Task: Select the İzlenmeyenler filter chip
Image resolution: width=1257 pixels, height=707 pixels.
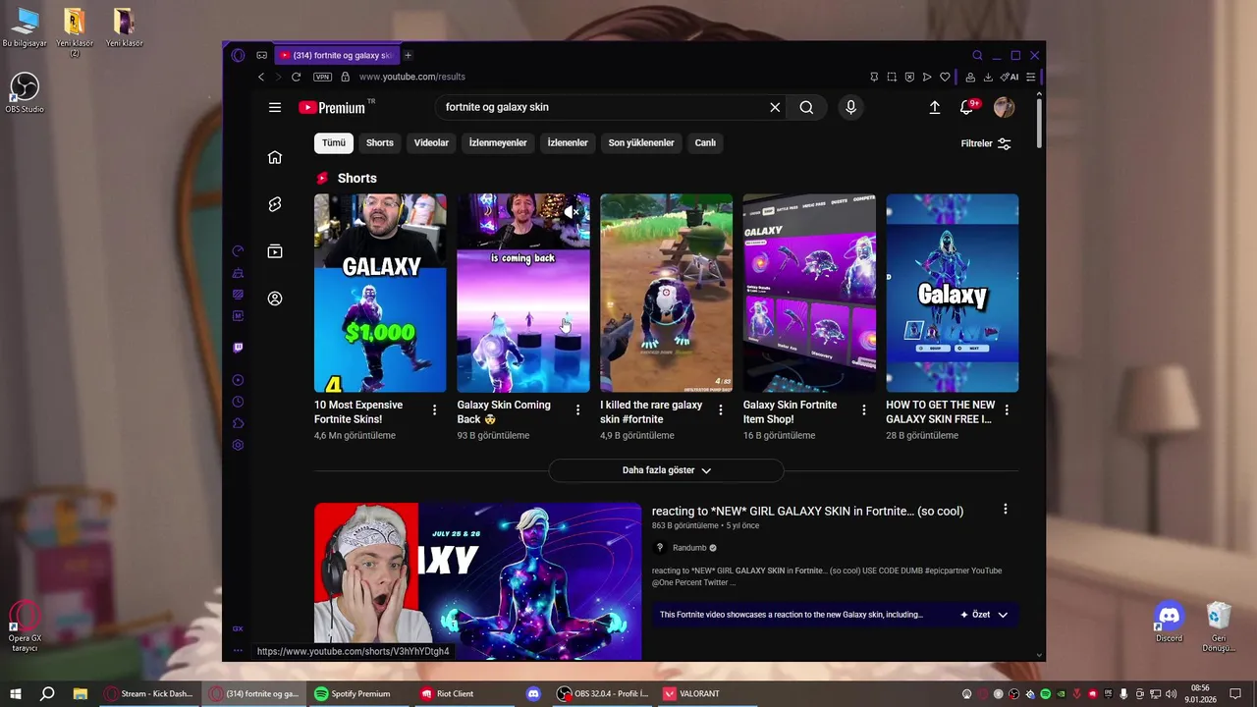Action: coord(498,143)
